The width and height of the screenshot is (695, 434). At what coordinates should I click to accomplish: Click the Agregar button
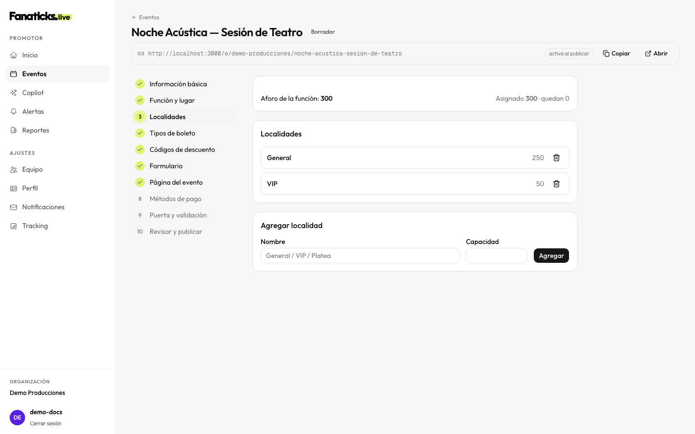pos(551,256)
